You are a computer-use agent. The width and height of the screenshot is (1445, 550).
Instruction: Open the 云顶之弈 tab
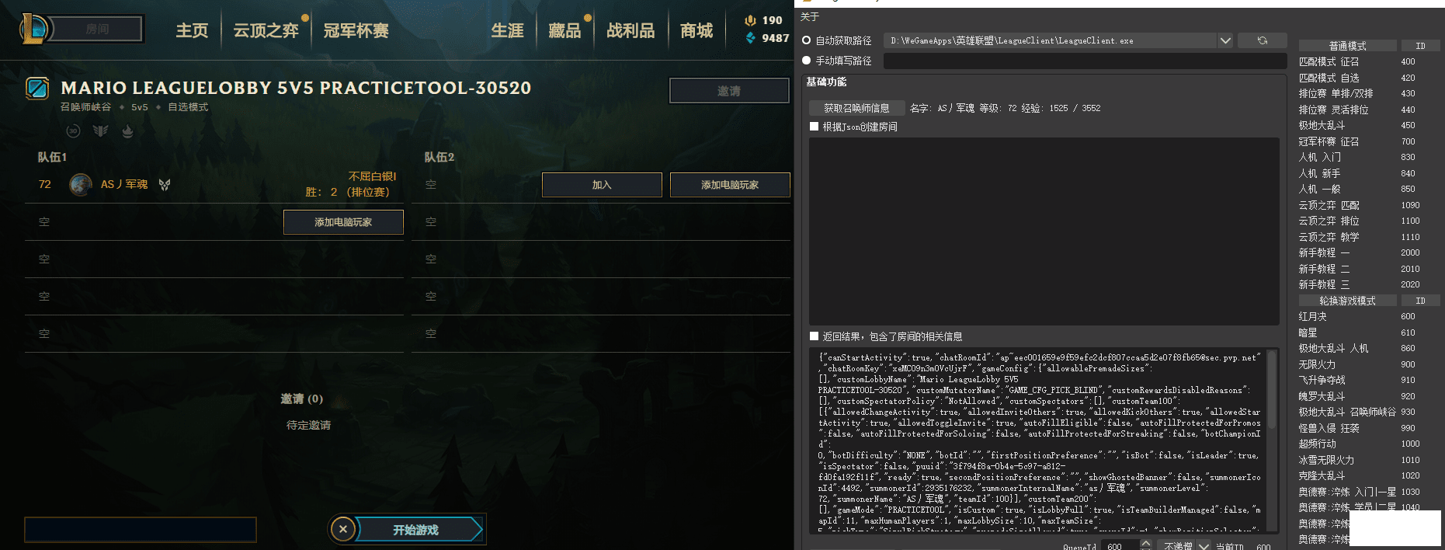(266, 30)
